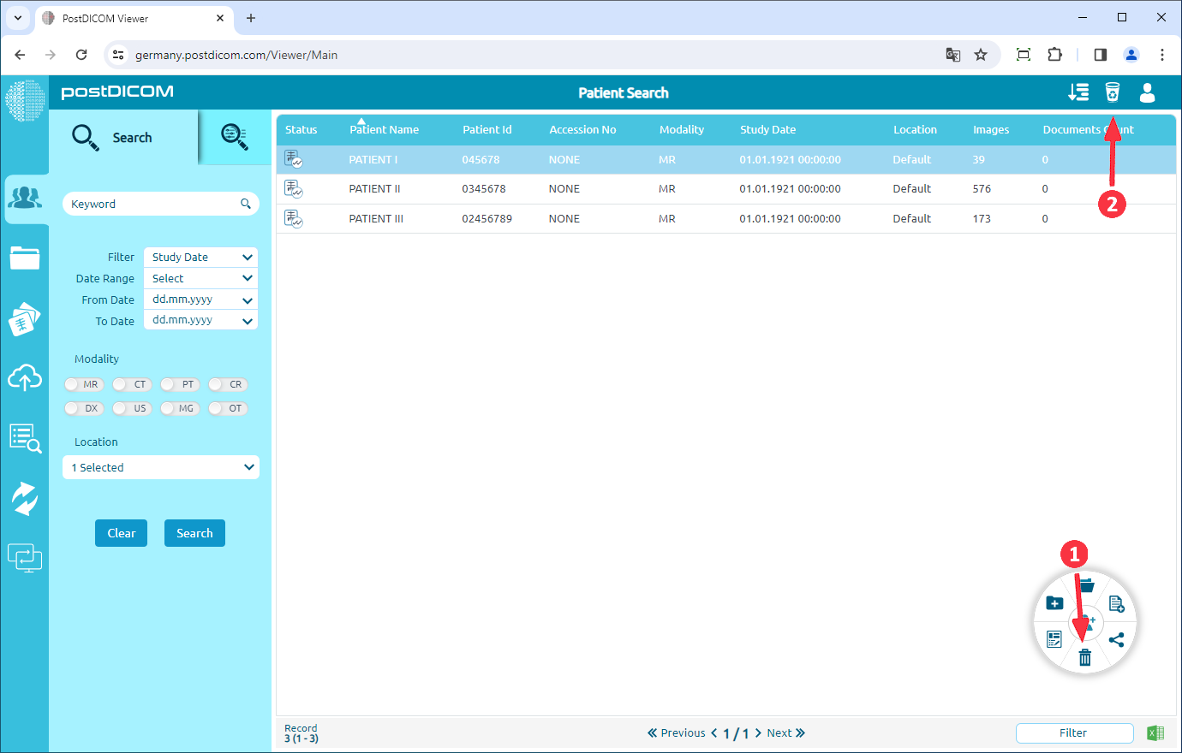Toggle the MR modality filter
This screenshot has height=753, width=1182.
point(84,384)
